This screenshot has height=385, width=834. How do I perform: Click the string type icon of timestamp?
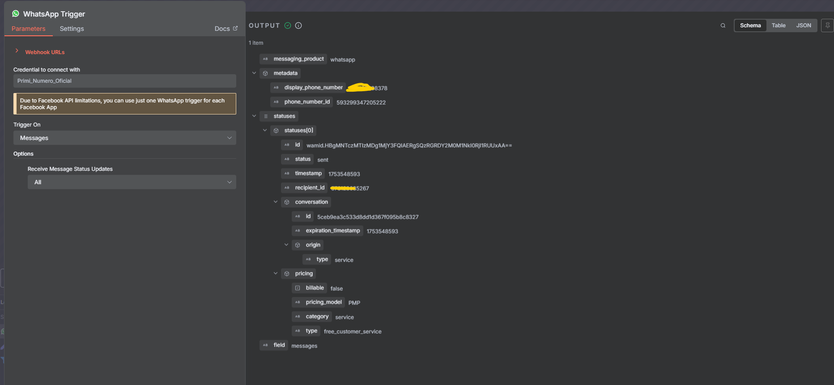pos(287,173)
